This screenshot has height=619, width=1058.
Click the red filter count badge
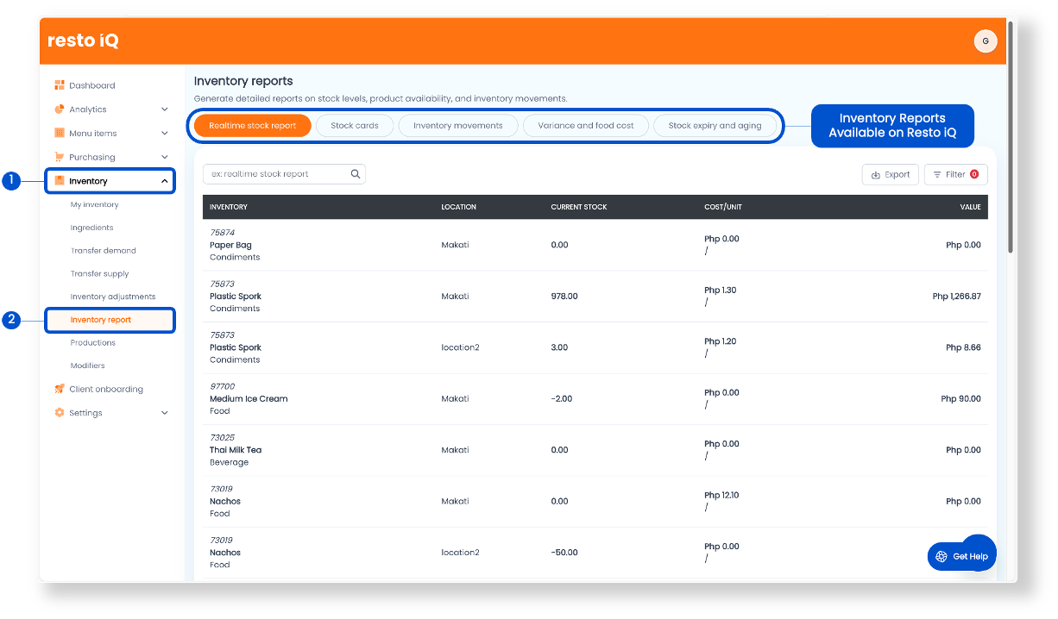pos(974,174)
